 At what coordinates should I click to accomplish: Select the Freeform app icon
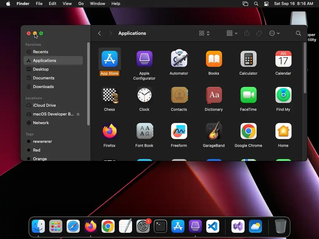[x=179, y=131]
